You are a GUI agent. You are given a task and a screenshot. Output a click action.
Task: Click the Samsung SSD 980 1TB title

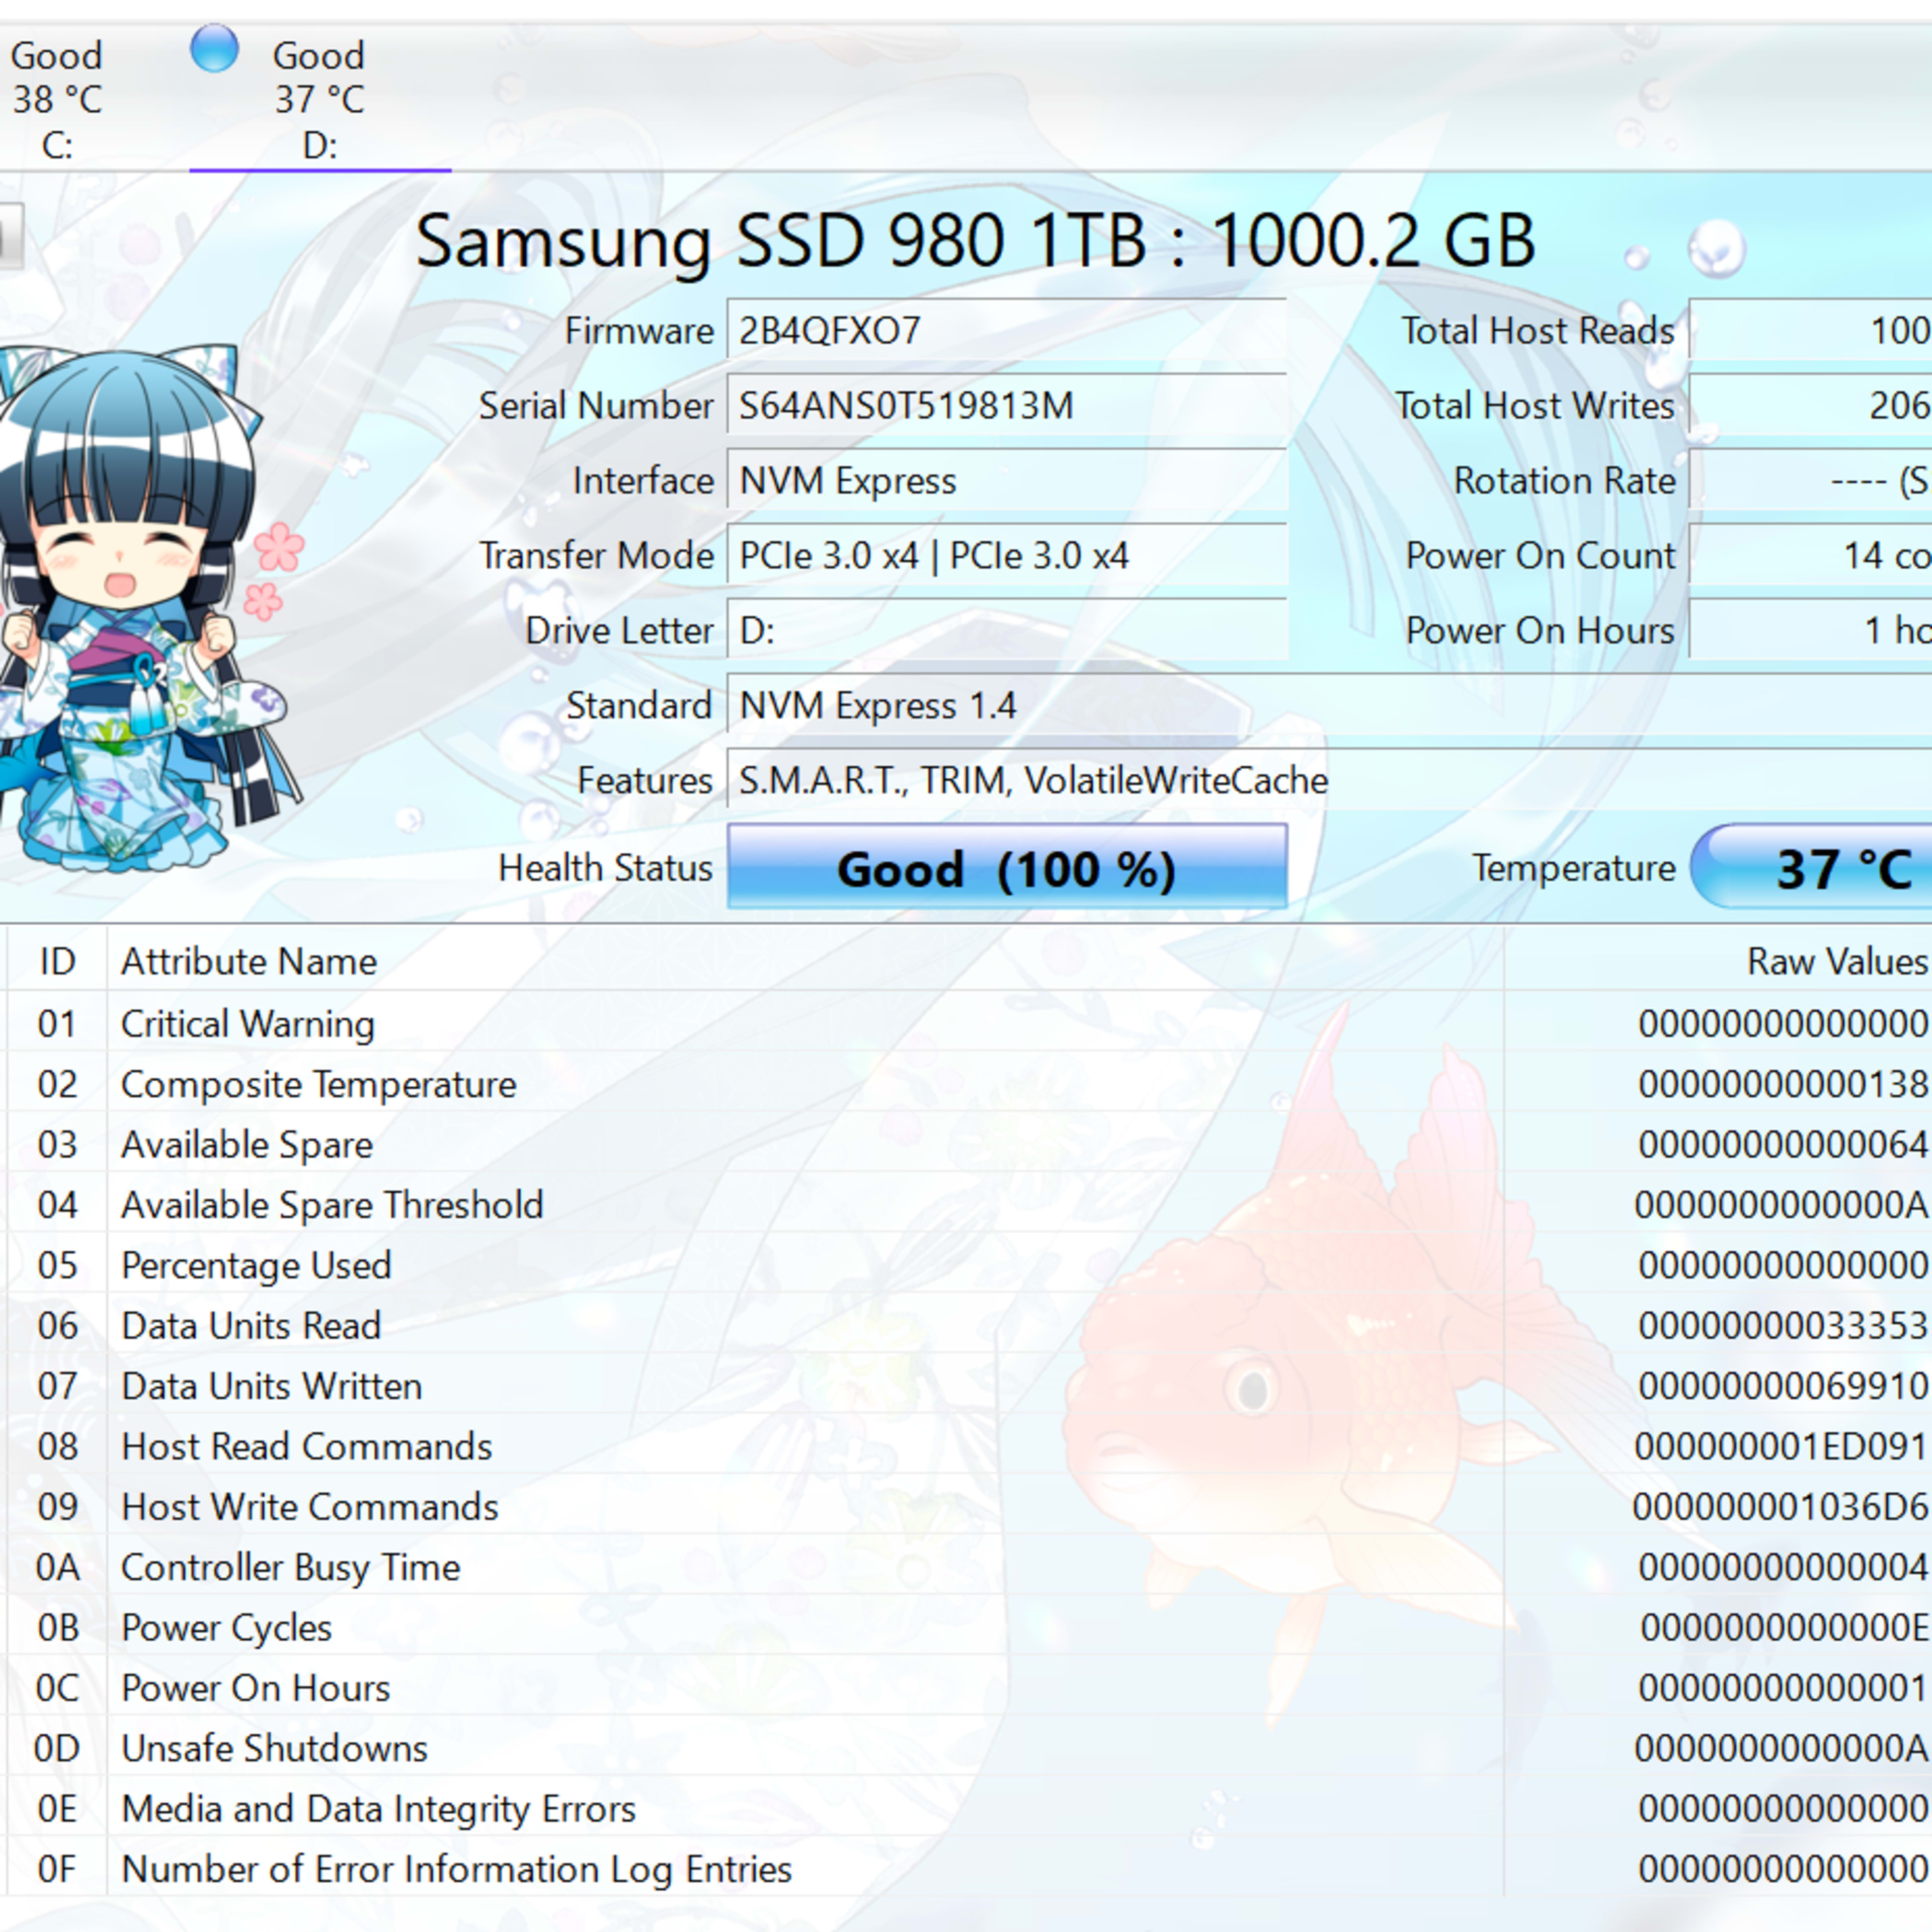(x=975, y=241)
